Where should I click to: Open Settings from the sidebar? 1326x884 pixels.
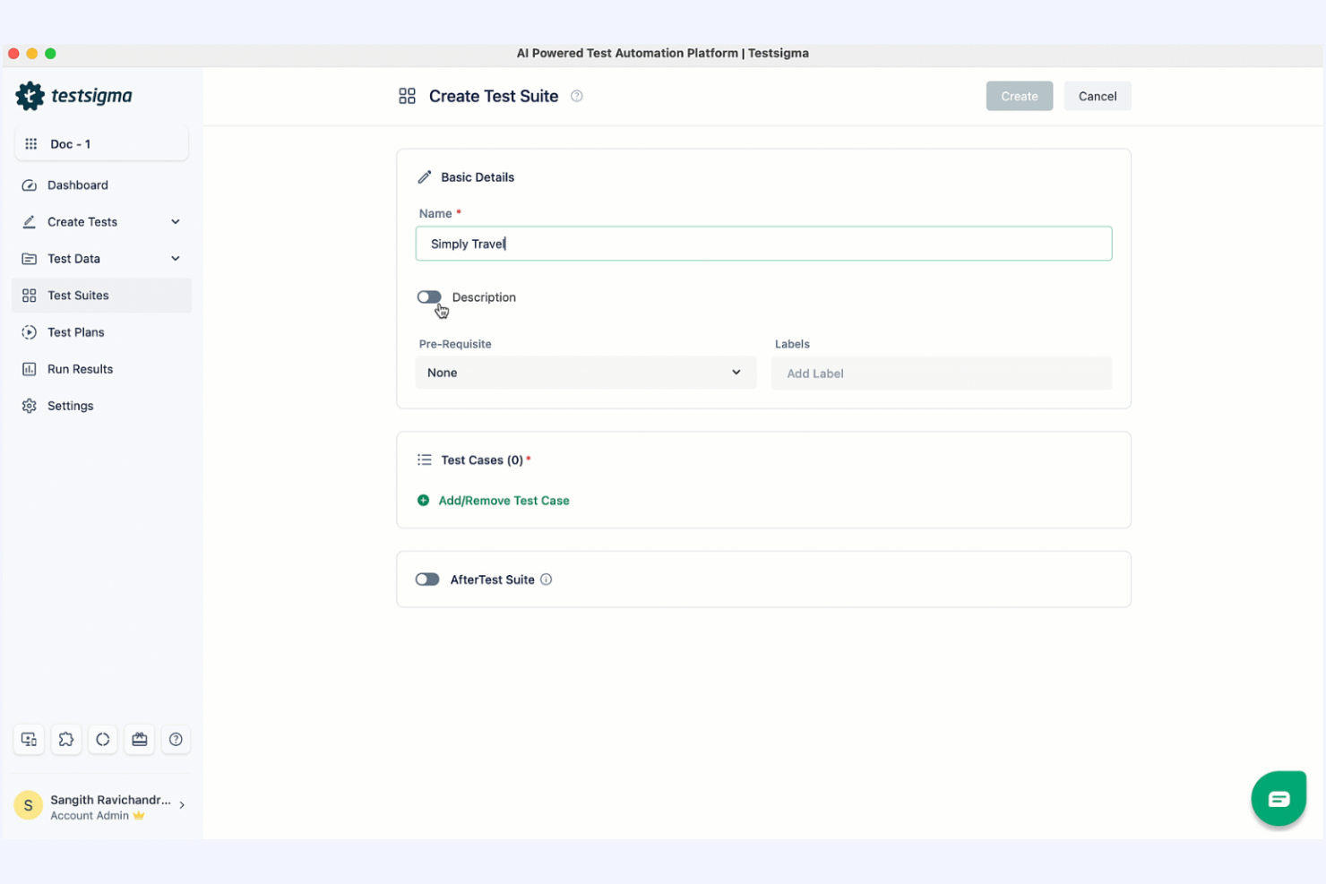coord(70,405)
